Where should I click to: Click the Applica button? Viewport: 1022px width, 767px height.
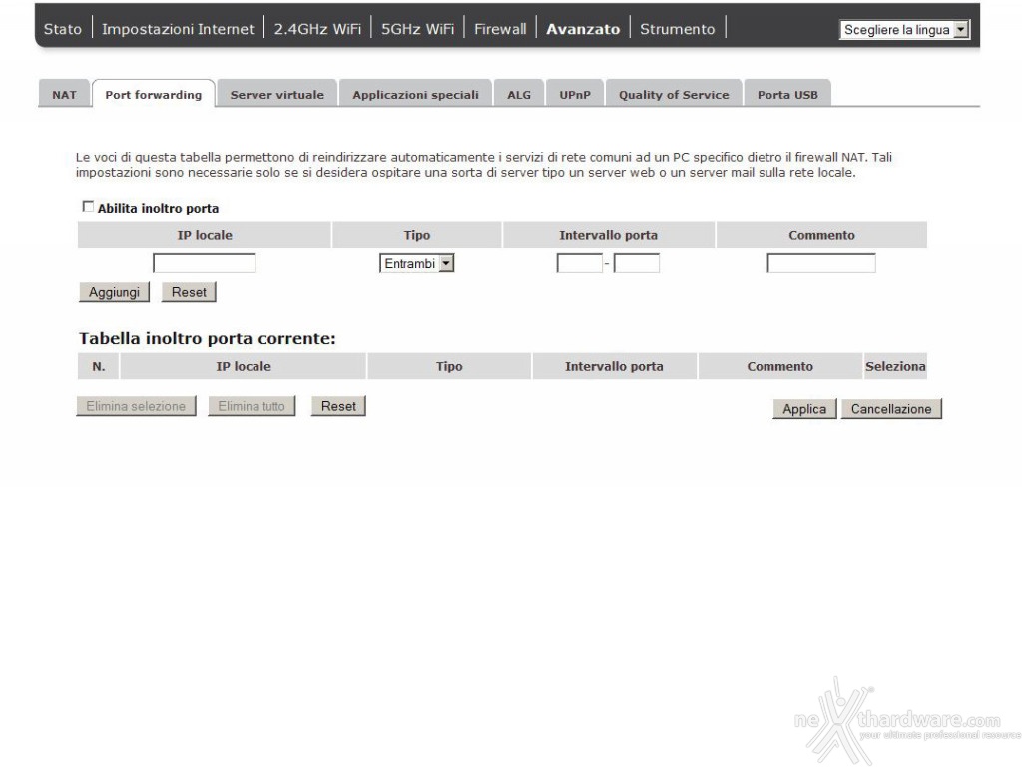click(x=804, y=408)
